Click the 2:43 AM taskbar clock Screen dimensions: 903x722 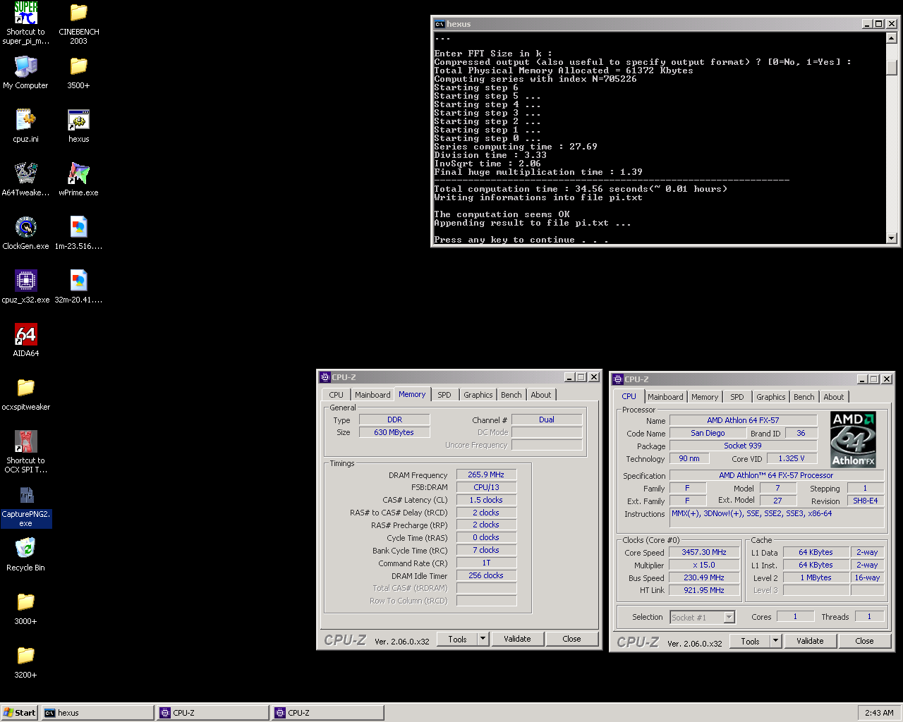(x=879, y=713)
